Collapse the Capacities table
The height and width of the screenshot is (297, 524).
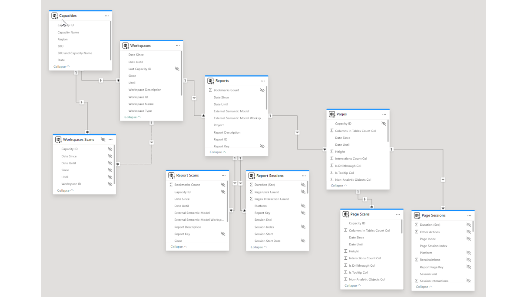[60, 66]
